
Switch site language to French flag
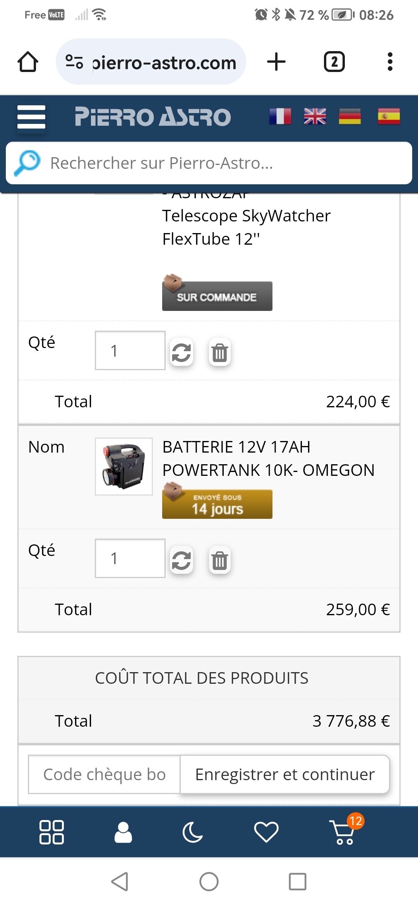click(280, 117)
